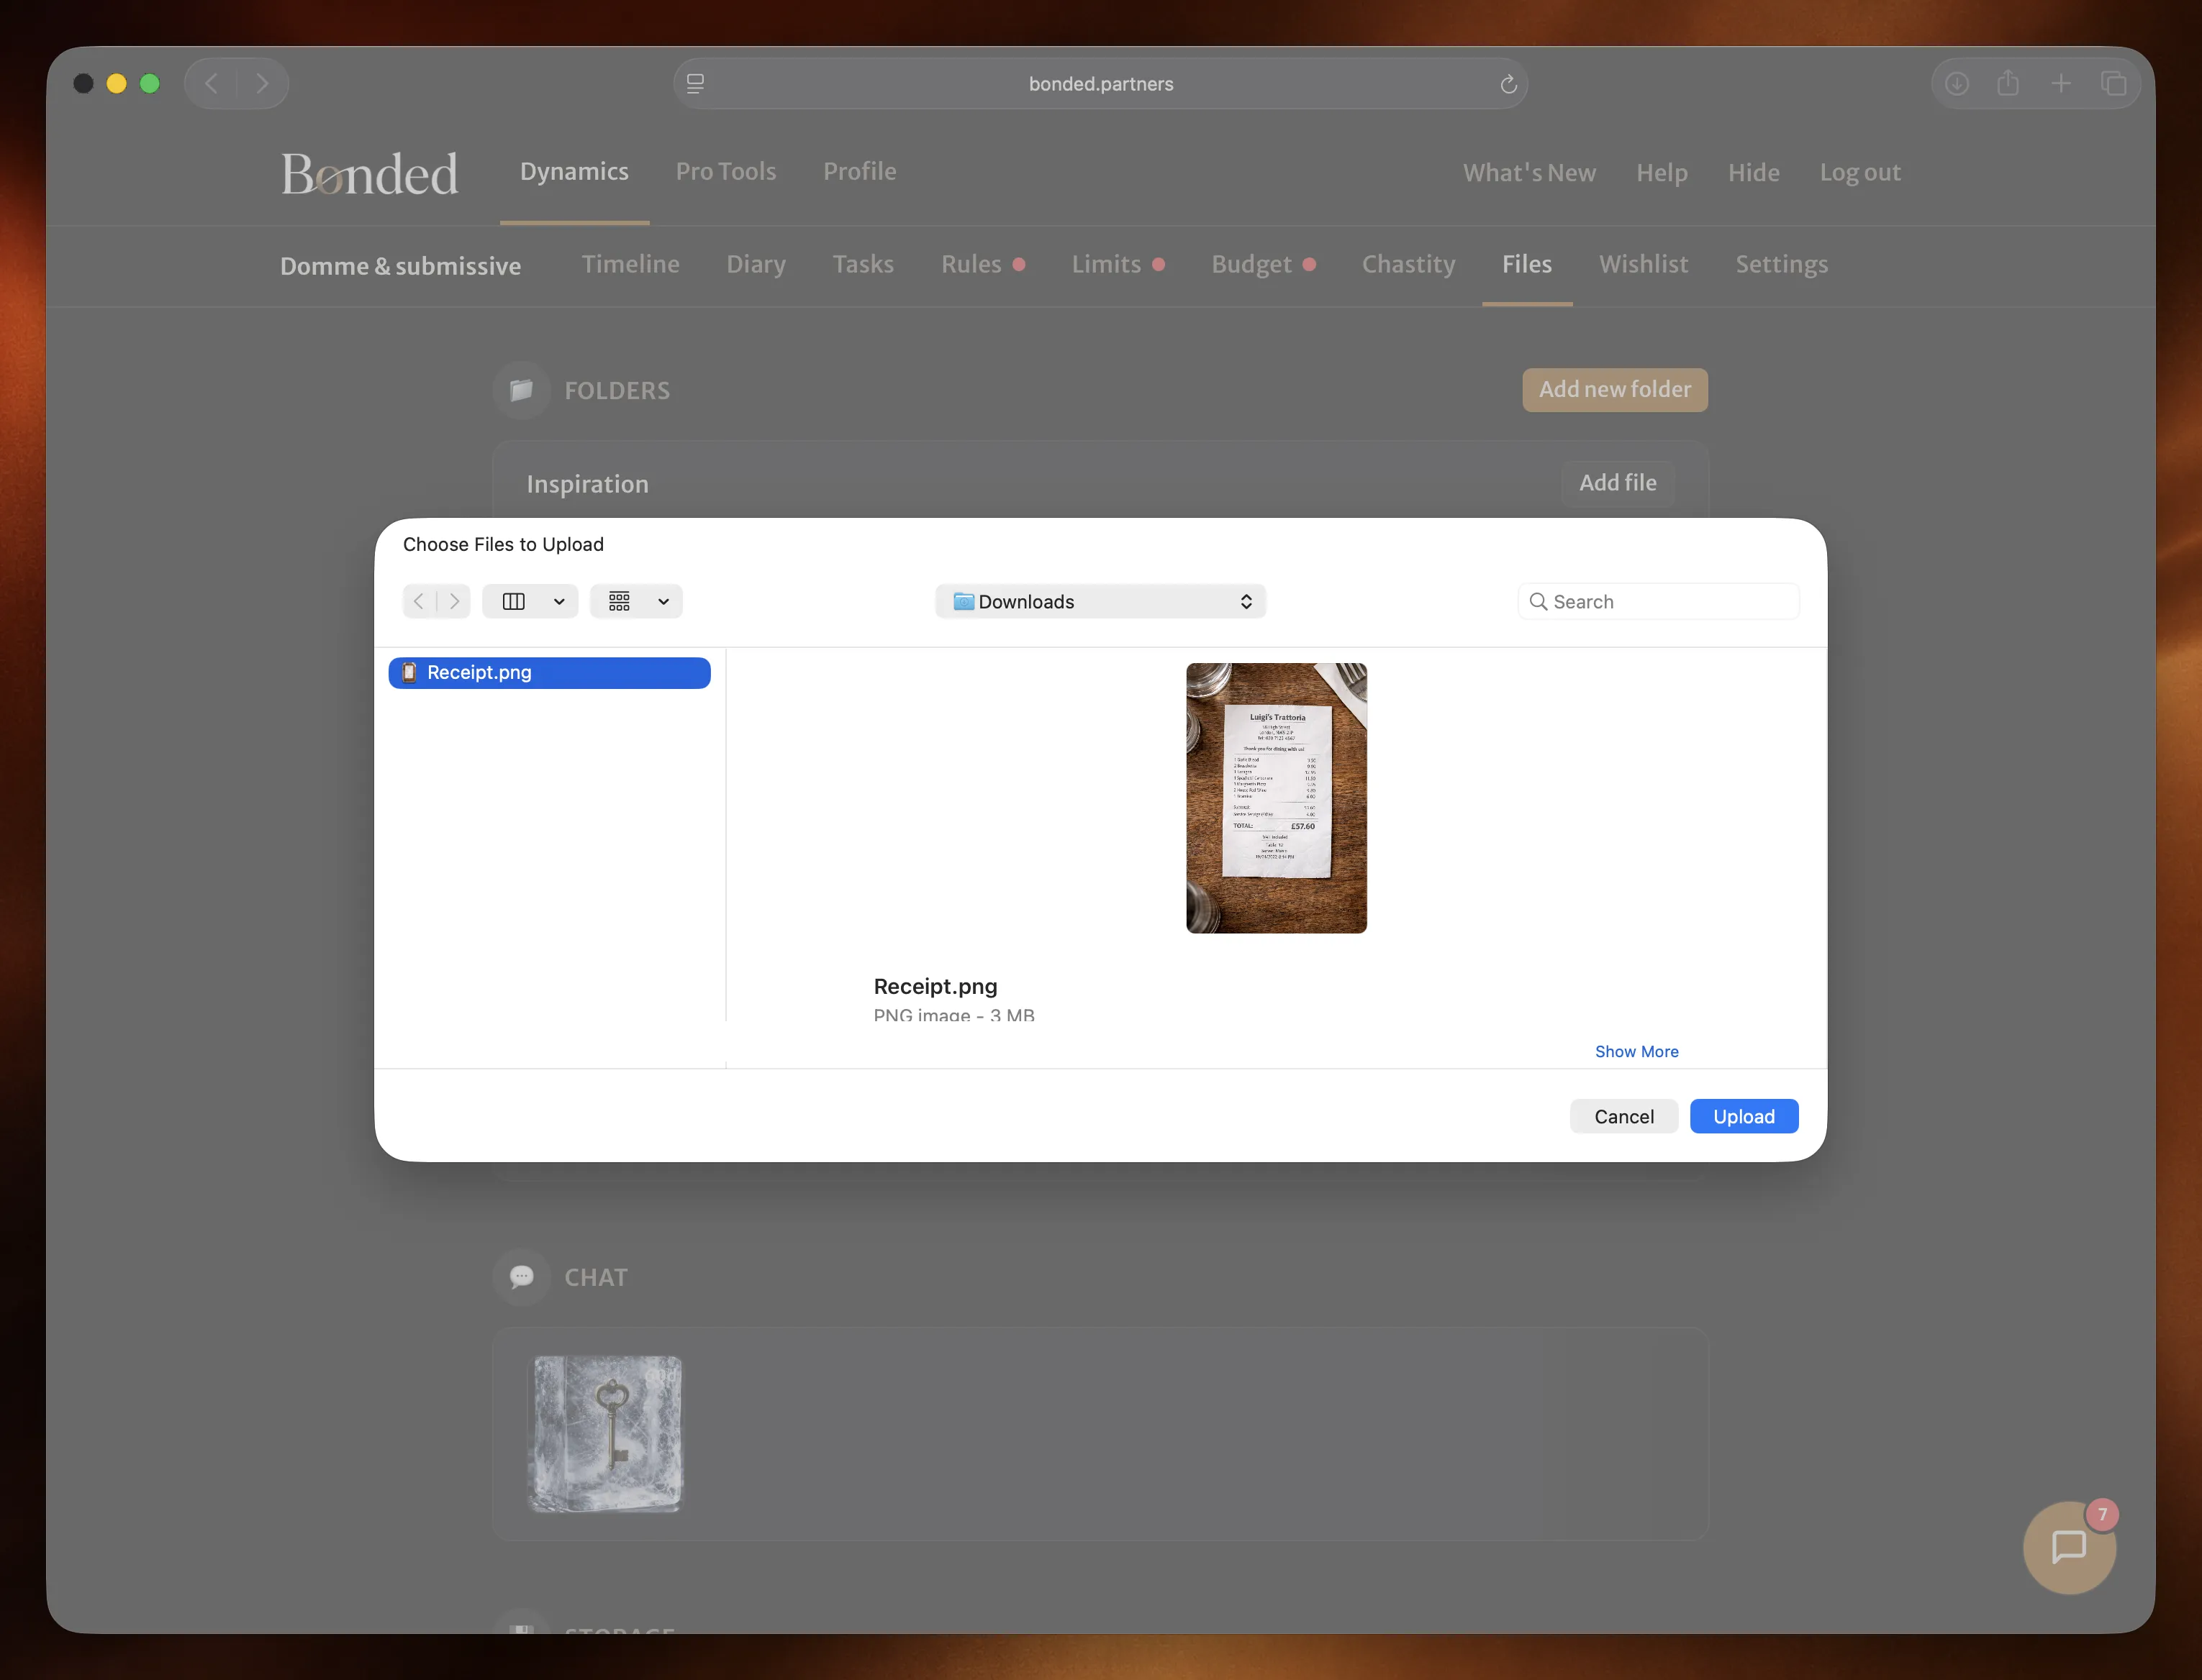Click the folder icon beside FOLDERS
Image resolution: width=2202 pixels, height=1680 pixels.
point(521,390)
